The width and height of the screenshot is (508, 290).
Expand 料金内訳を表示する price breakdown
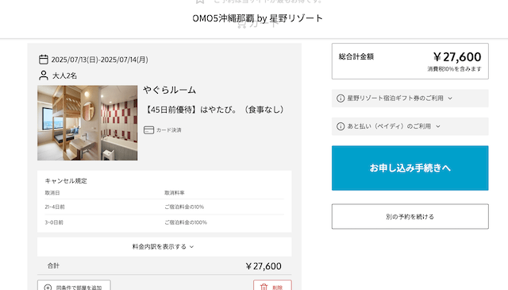[x=164, y=247]
